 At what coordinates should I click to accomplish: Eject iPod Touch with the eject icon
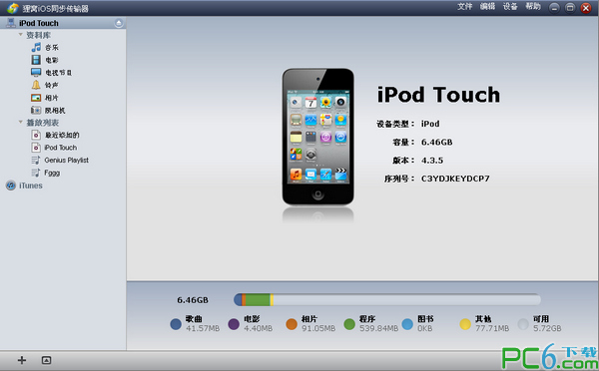[x=119, y=23]
